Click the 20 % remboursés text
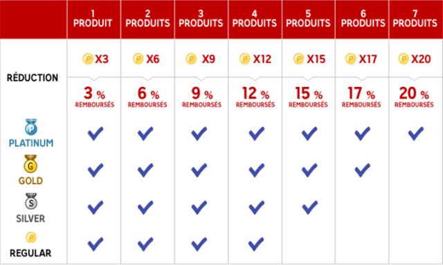Screen dimensions: 443x265 click(414, 97)
